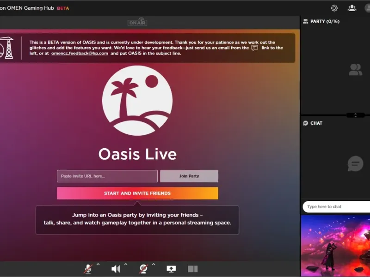
Task: Click the split layout icon in bottom bar
Action: coord(192,269)
